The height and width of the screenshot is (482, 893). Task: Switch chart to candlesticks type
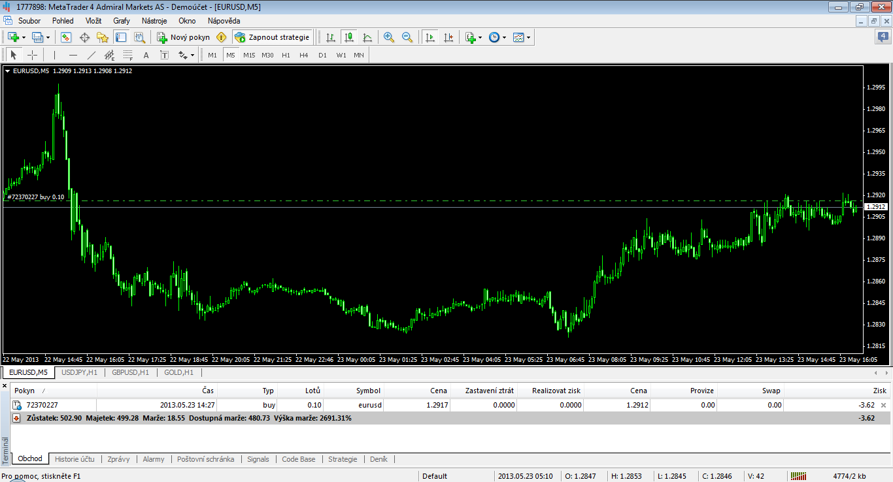349,37
